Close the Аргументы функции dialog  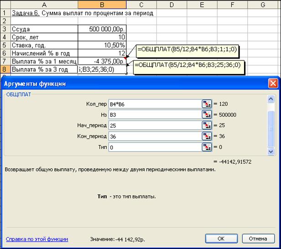pyautogui.click(x=272, y=84)
